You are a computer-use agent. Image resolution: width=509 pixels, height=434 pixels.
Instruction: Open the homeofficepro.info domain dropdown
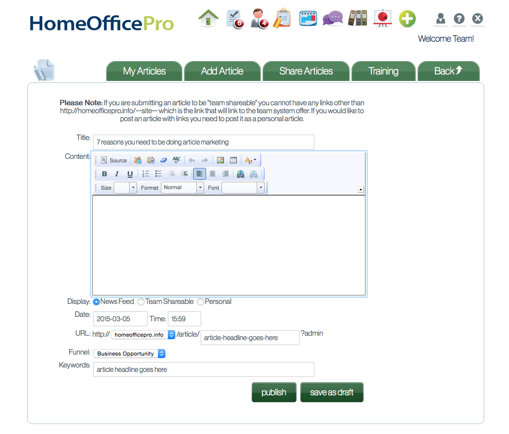click(143, 335)
